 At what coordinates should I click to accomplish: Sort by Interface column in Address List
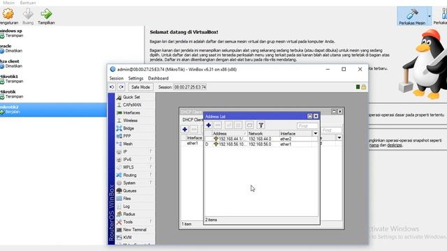(296, 133)
